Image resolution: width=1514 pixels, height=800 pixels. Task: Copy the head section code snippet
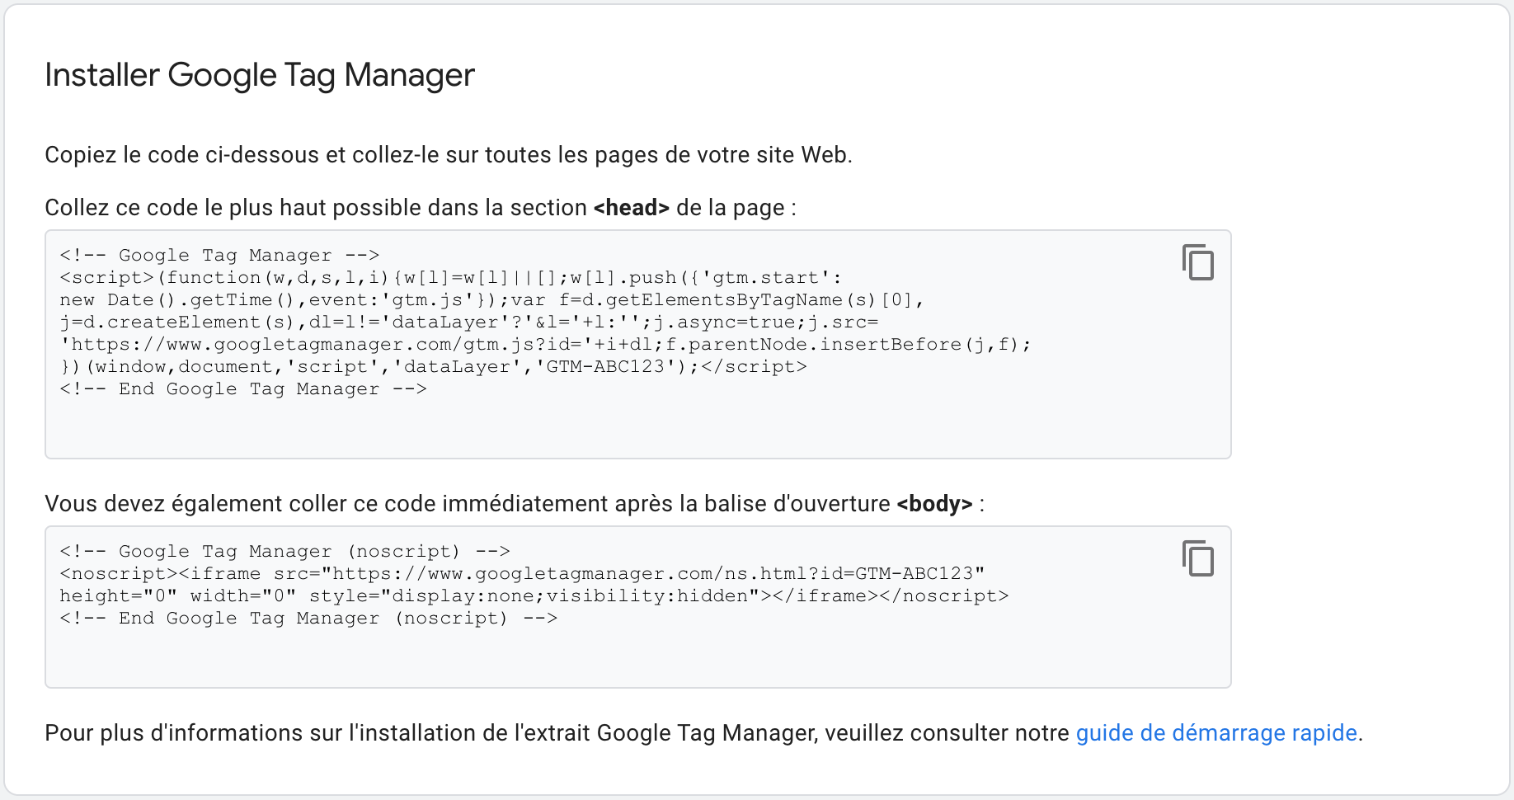click(1197, 262)
